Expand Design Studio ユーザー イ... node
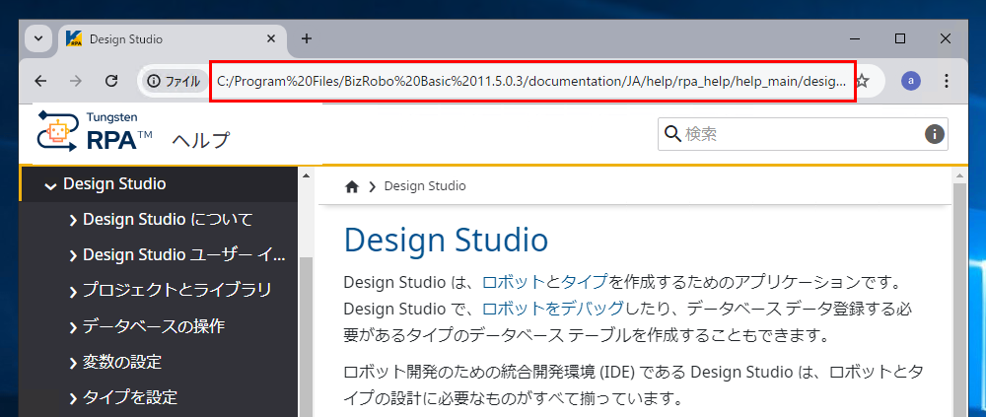 [73, 255]
